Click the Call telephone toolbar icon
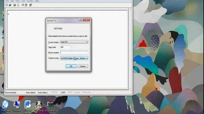 pyautogui.click(x=15, y=5)
